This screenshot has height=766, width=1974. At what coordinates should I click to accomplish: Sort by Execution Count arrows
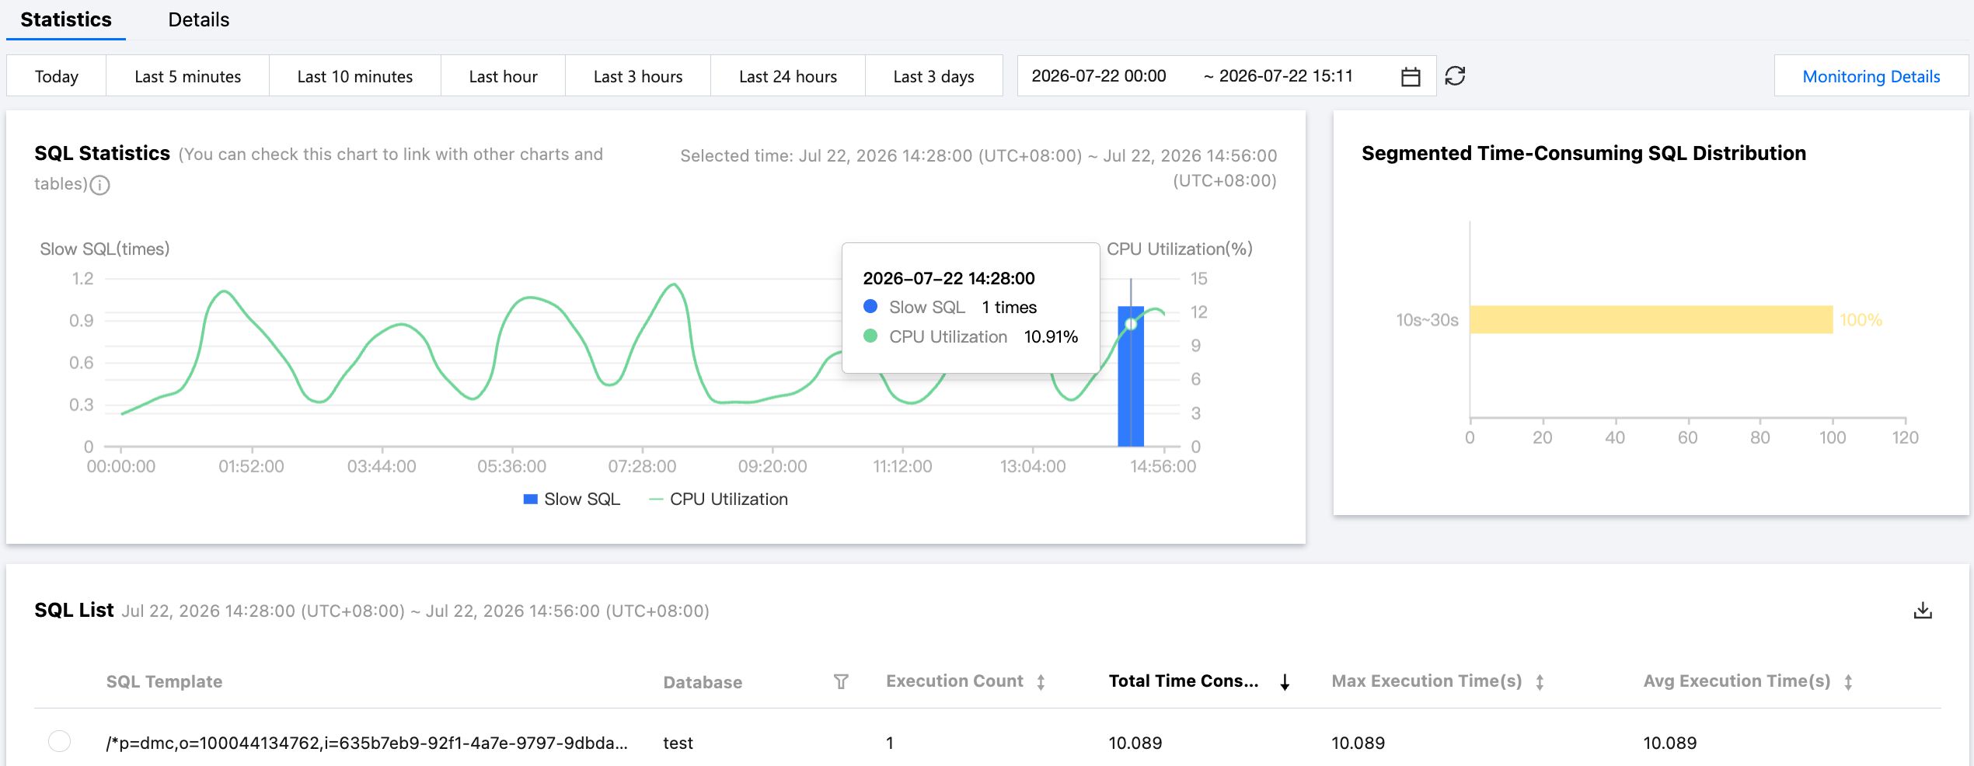[1041, 682]
